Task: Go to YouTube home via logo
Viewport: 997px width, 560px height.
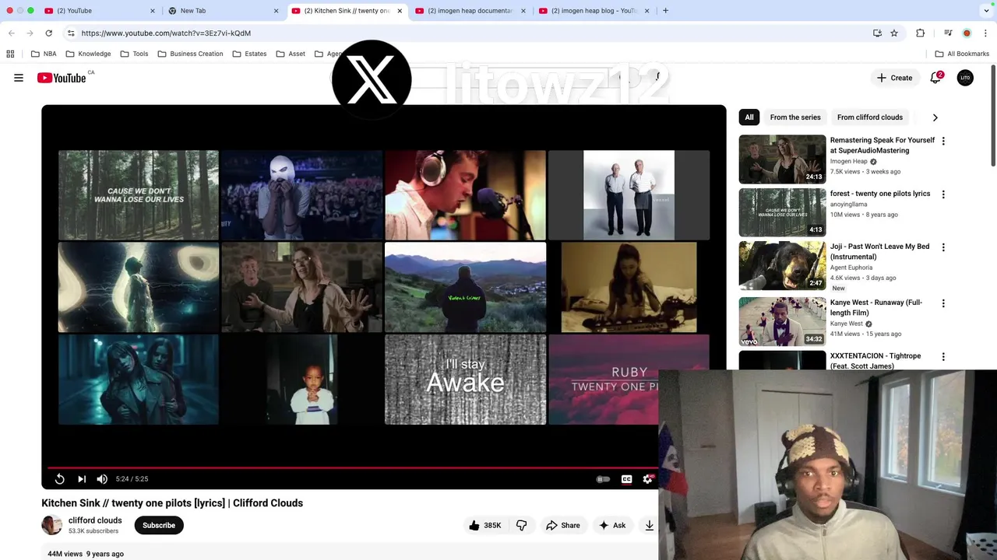Action: (62, 78)
